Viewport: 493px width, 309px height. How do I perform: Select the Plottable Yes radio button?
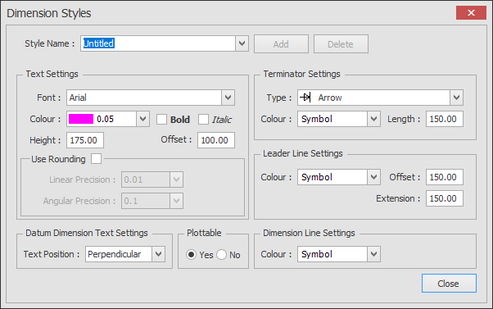click(x=191, y=254)
